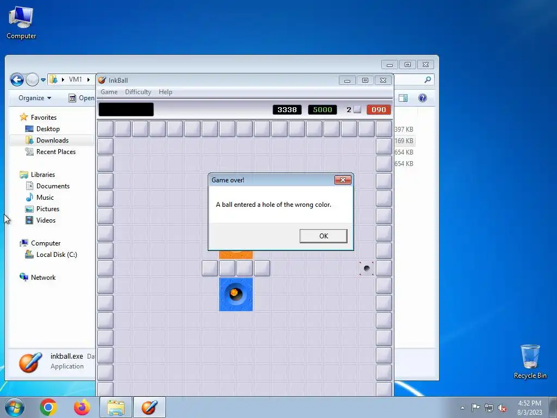Open Music library

coord(45,197)
